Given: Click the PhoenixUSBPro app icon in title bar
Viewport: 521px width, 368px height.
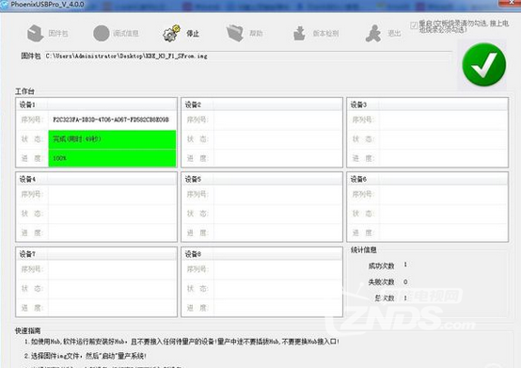Looking at the screenshot, I should pyautogui.click(x=5, y=5).
